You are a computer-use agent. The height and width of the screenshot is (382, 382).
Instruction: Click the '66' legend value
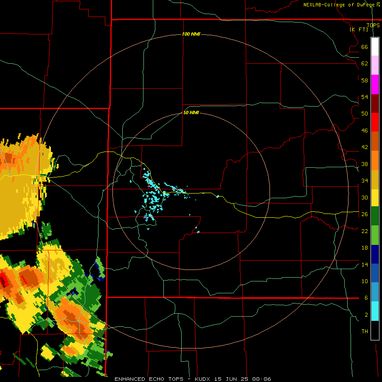click(365, 47)
